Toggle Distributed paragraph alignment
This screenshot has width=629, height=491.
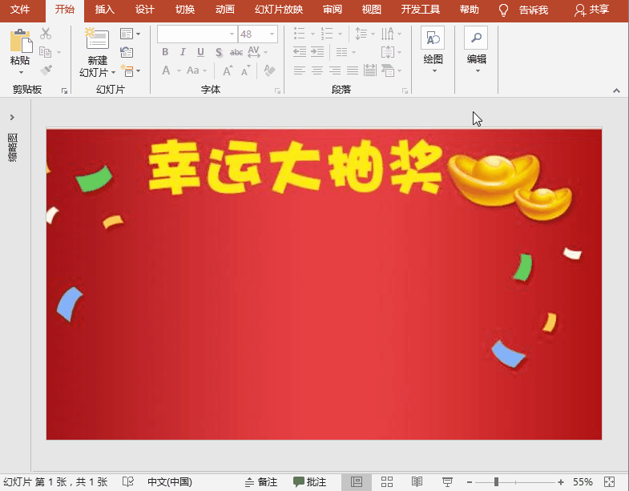tap(370, 70)
